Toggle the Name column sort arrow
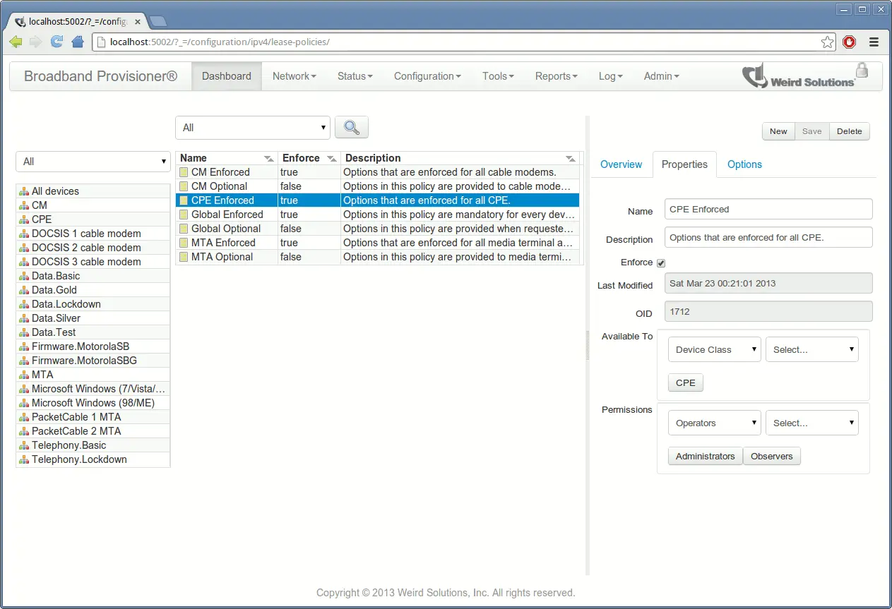The width and height of the screenshot is (892, 609). (268, 158)
